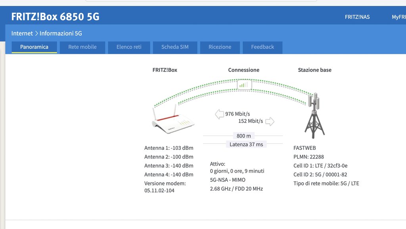
Task: Click the download speed left arrow icon
Action: pos(219,114)
